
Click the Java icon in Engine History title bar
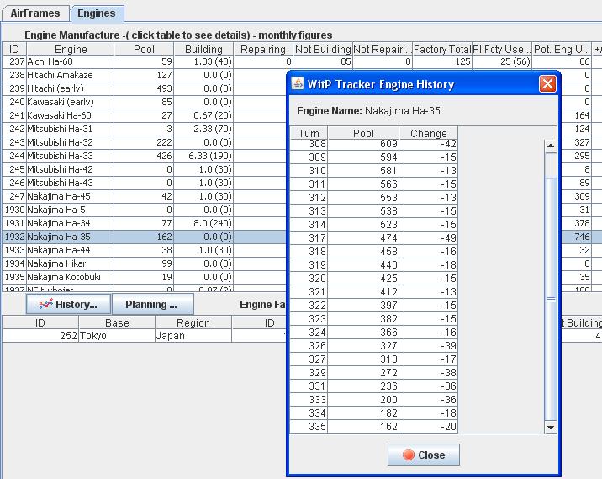(x=298, y=83)
